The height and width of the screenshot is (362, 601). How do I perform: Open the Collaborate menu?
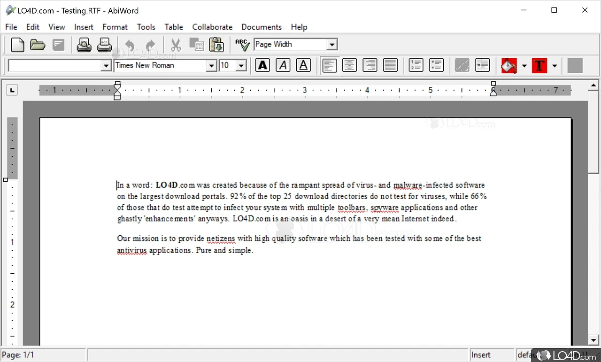pos(212,27)
